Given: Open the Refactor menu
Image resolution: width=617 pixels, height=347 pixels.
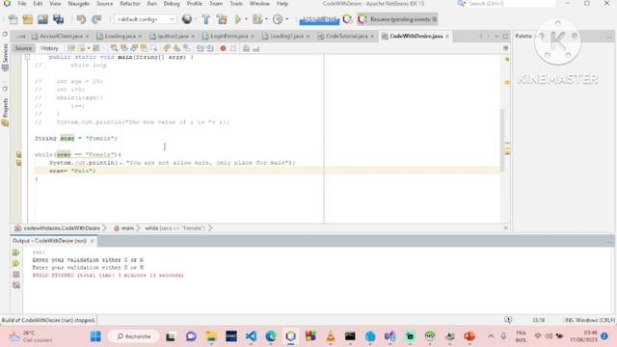Looking at the screenshot, I should coord(130,4).
